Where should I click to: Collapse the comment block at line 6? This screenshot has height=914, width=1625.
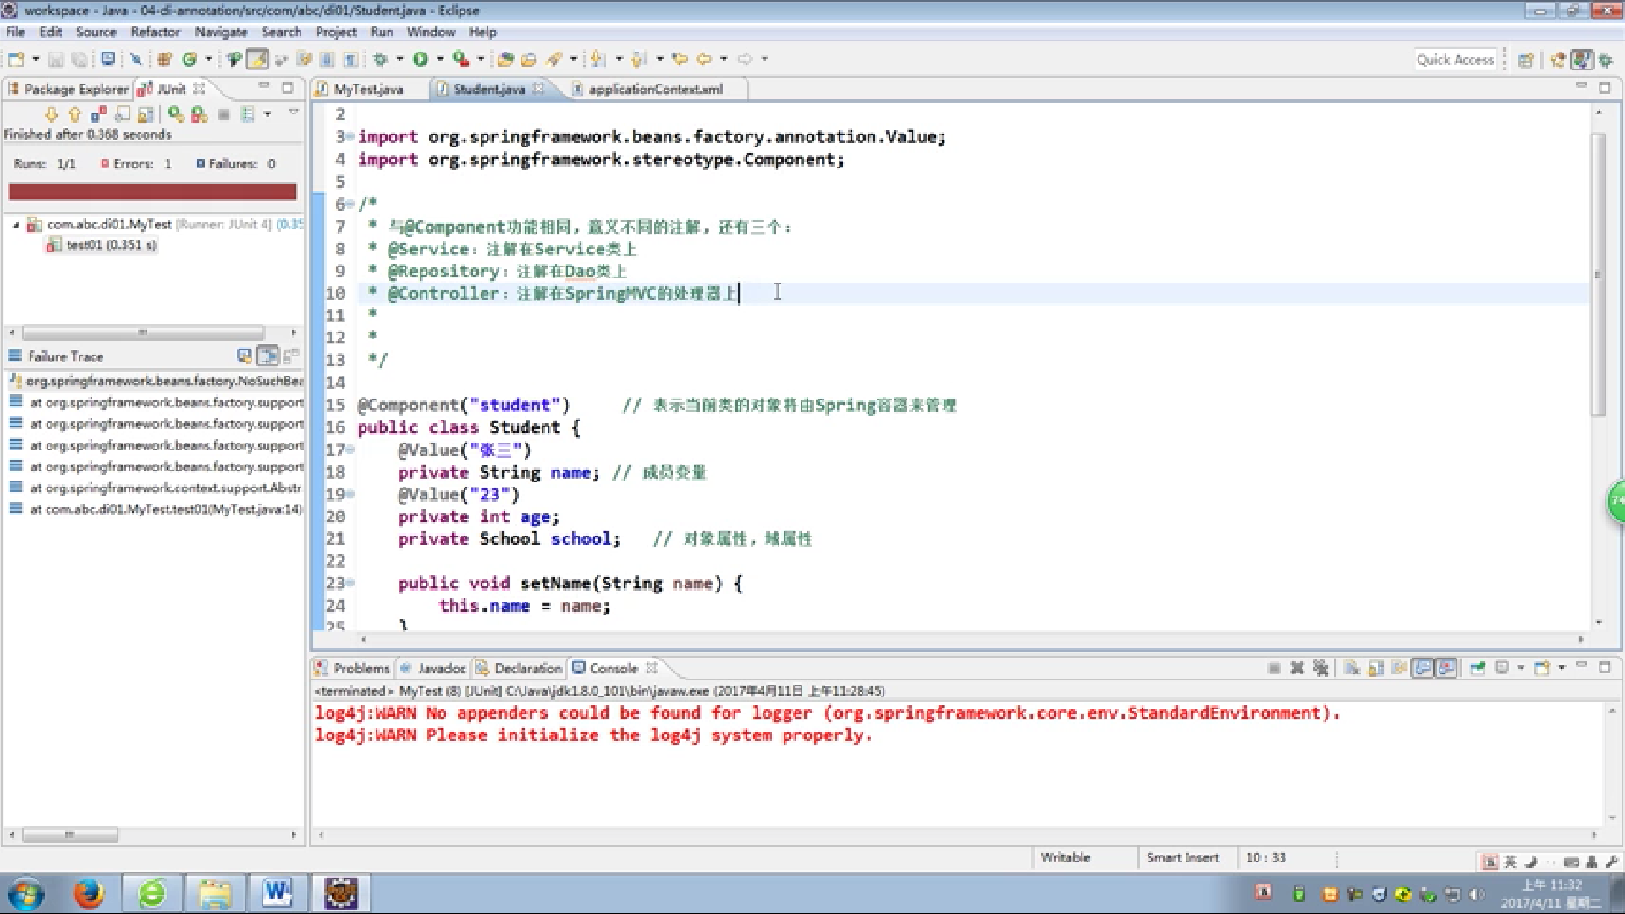350,204
